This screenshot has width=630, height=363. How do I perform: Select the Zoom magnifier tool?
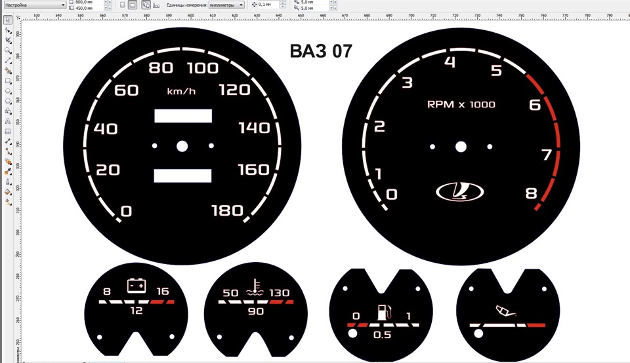tap(8, 50)
